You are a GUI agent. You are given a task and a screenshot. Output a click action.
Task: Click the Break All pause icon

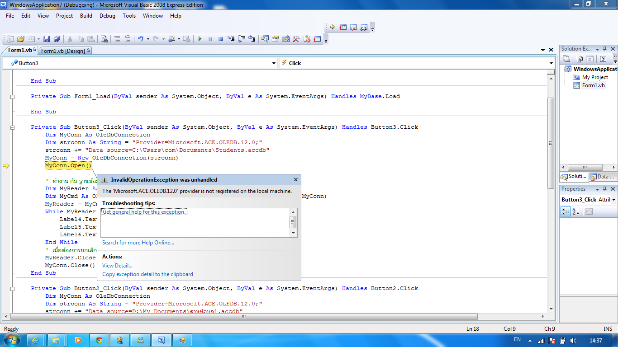210,39
